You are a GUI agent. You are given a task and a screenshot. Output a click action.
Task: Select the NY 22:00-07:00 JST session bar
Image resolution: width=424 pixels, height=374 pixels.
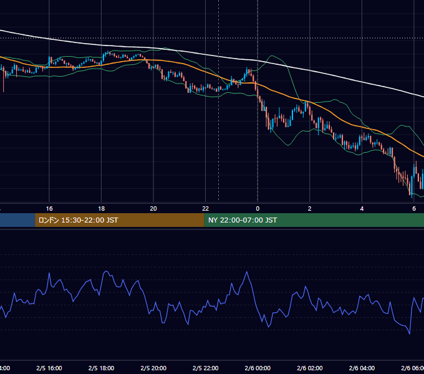(x=314, y=220)
